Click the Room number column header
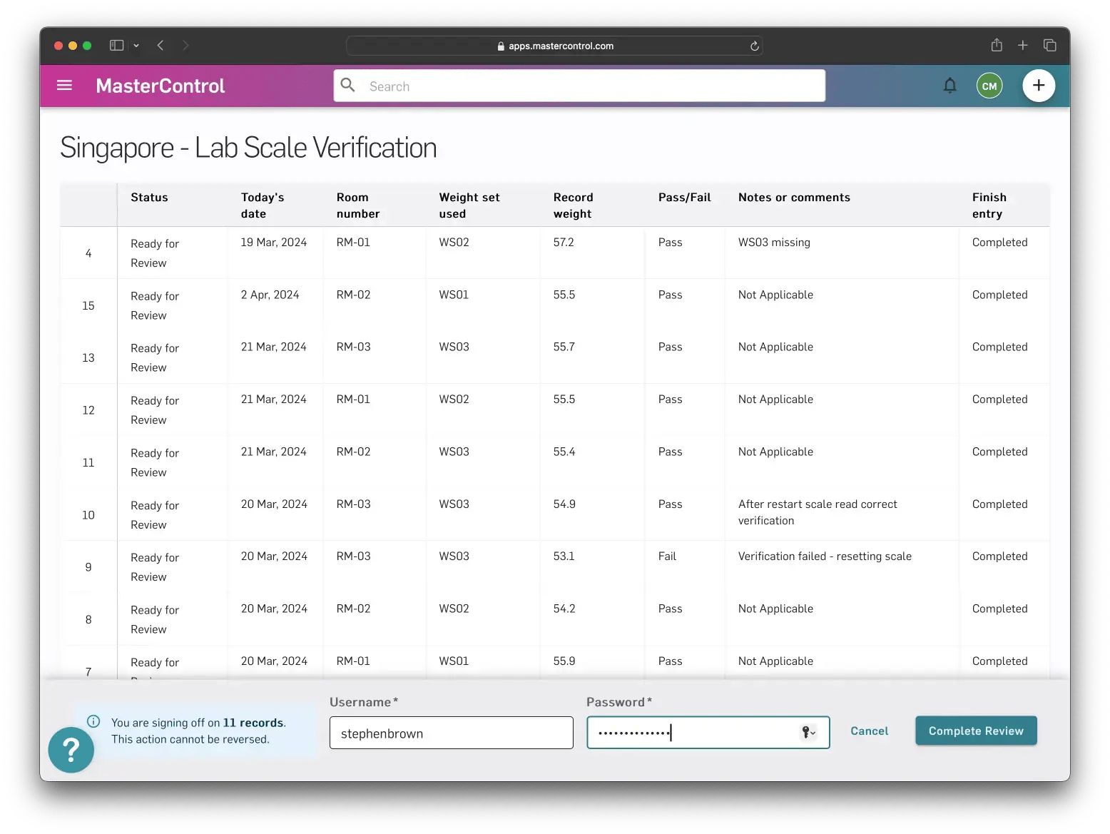 pyautogui.click(x=358, y=205)
